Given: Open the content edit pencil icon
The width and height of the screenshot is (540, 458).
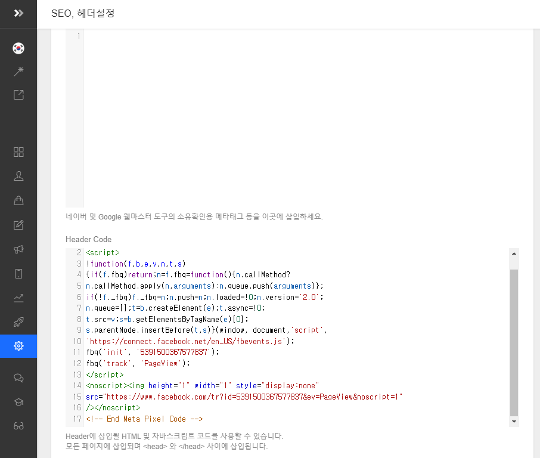Looking at the screenshot, I should click(18, 225).
